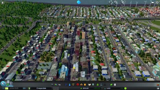Image resolution: width=160 pixels, height=90 pixels.
Task: Open the blue Chirper bird feed
Action: tap(79, 2)
